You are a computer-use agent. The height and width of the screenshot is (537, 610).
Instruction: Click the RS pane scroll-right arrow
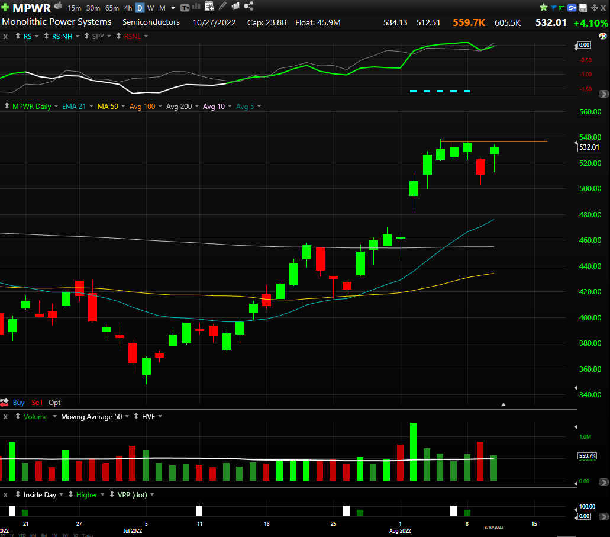click(603, 94)
